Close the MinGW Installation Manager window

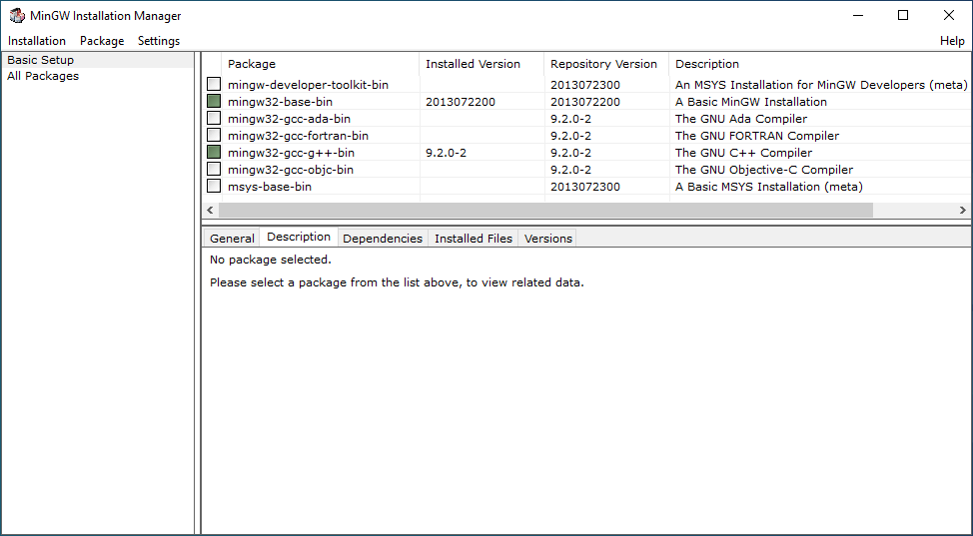(949, 16)
